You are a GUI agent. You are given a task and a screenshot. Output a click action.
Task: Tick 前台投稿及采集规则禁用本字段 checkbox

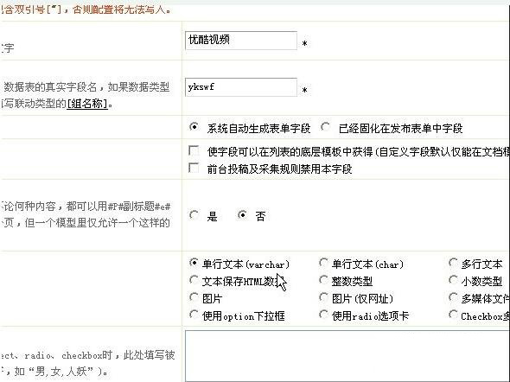194,168
